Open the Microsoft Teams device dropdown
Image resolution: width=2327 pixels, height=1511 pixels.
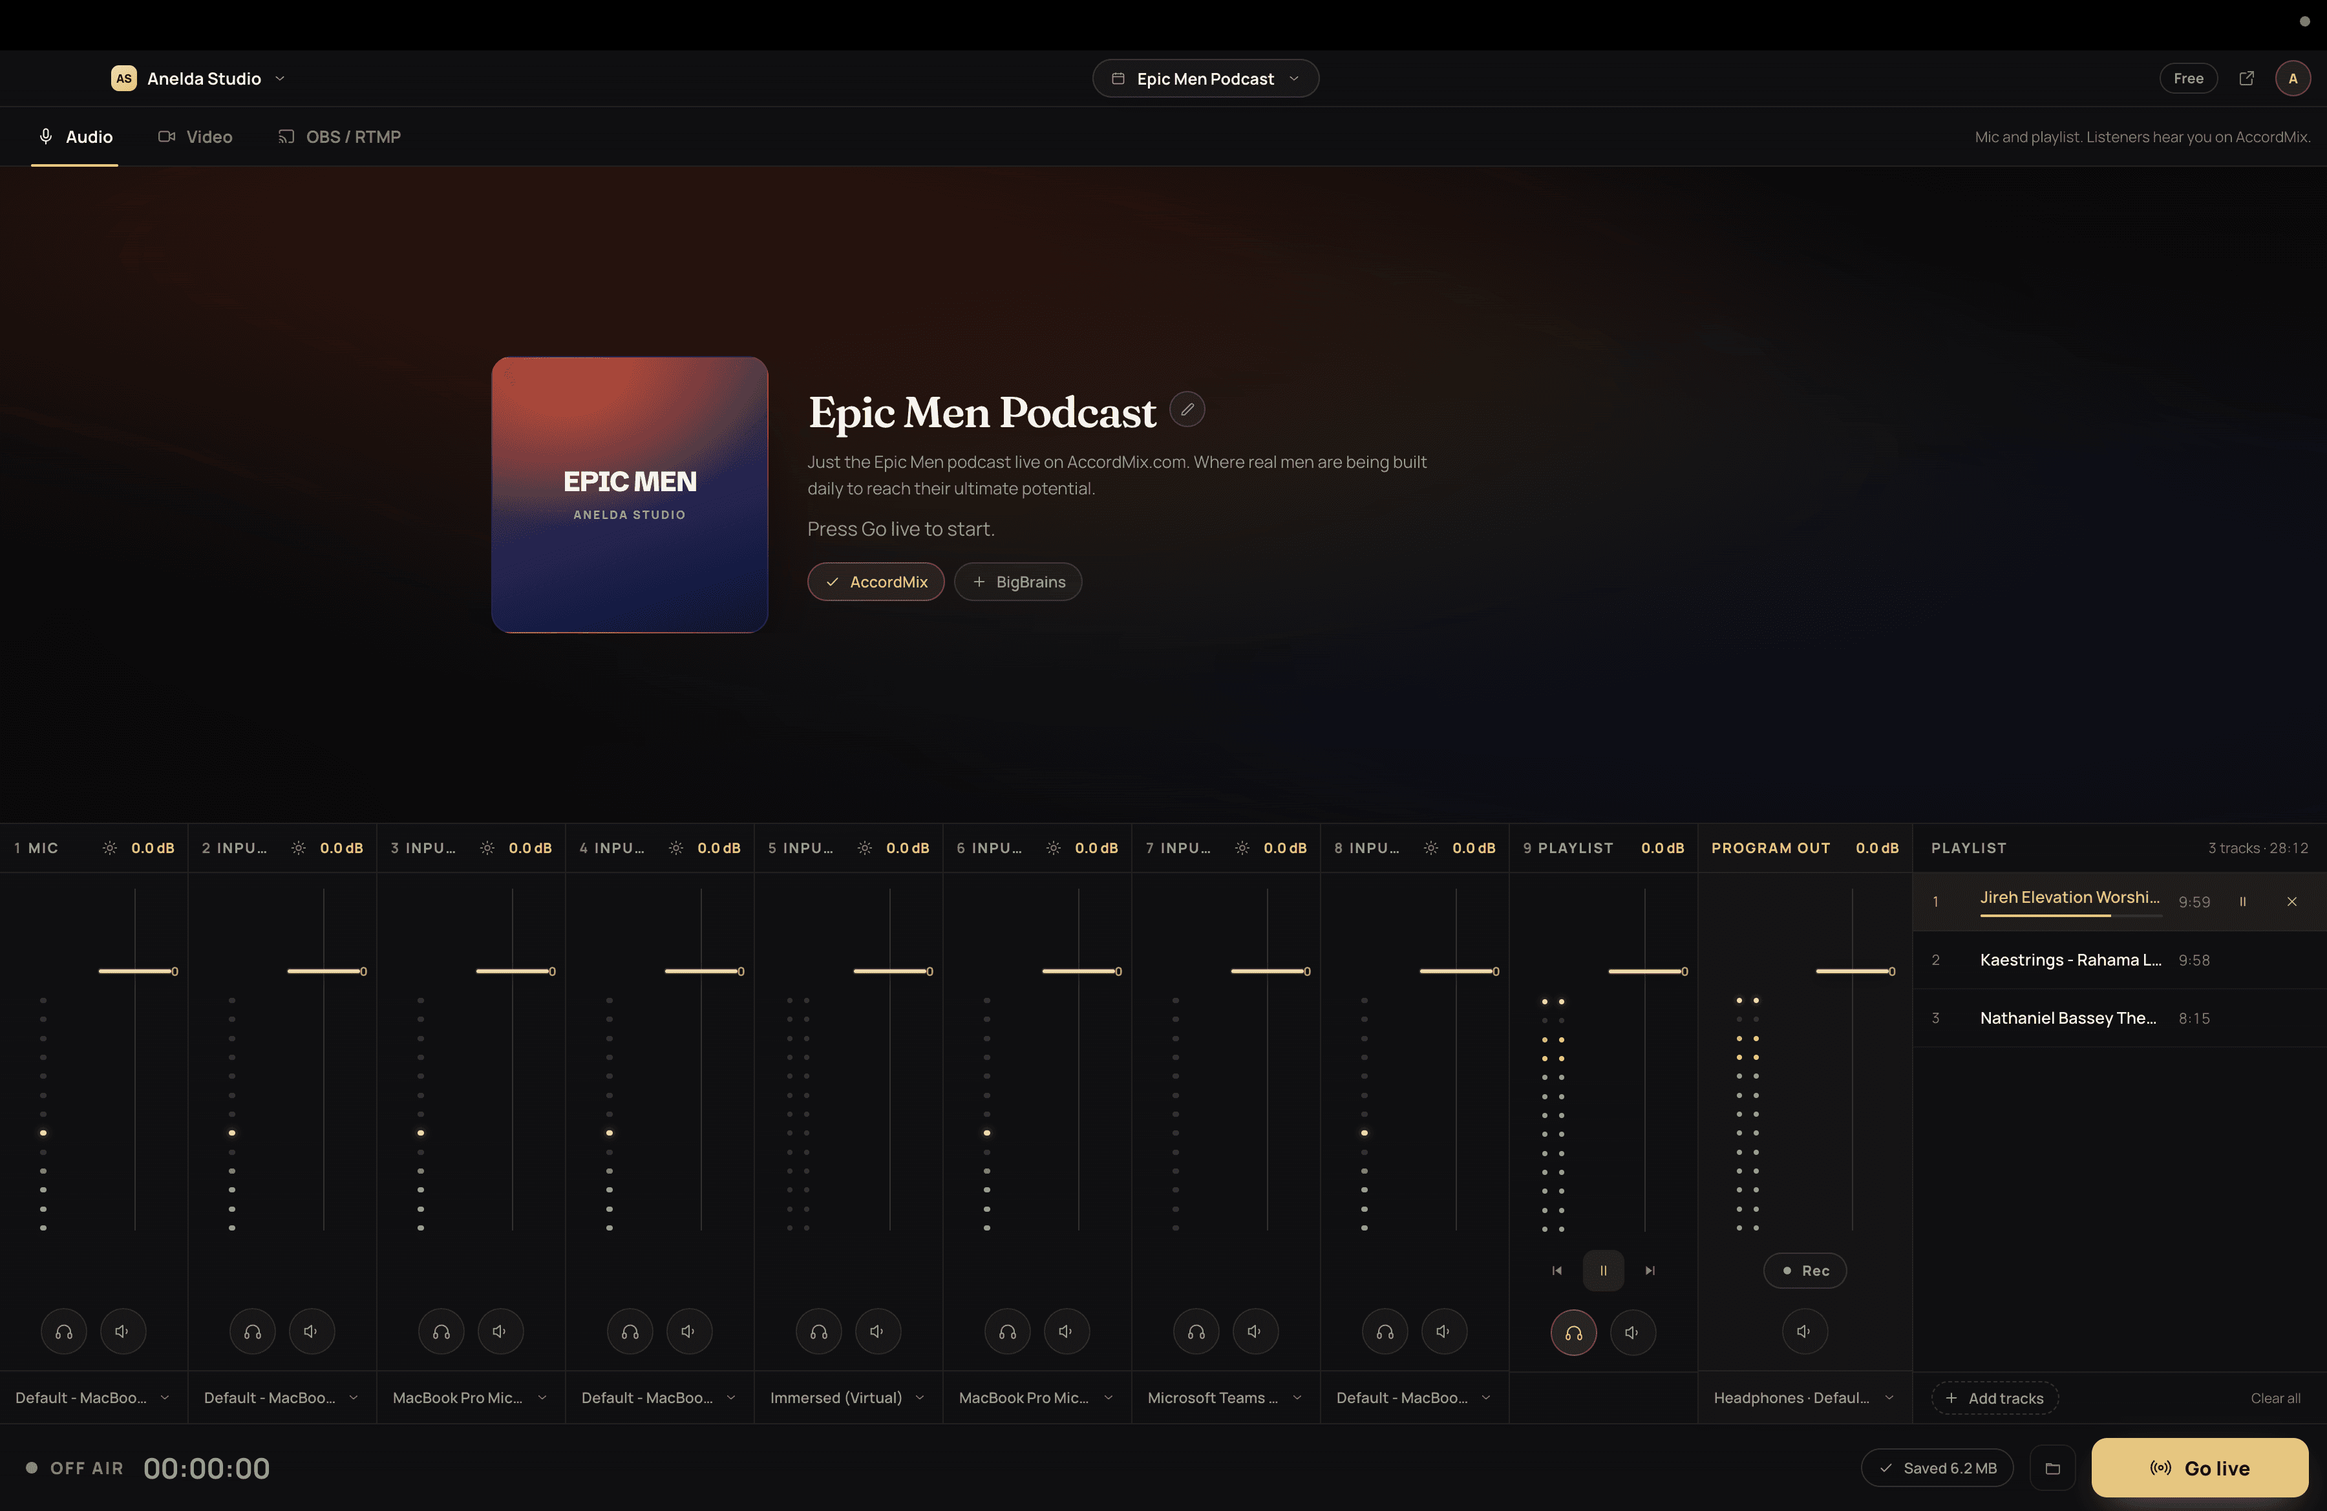[x=1225, y=1398]
